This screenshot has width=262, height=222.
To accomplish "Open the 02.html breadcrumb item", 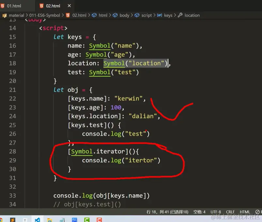I will pos(79,15).
